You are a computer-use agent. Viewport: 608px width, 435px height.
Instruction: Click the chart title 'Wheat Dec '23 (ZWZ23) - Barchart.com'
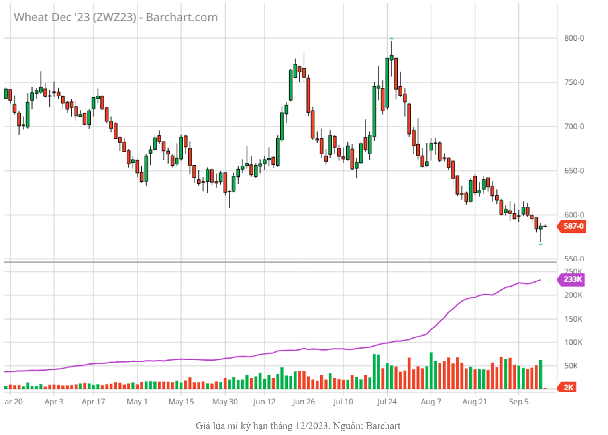(116, 18)
